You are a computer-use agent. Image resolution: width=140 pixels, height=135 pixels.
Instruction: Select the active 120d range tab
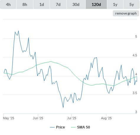pyautogui.click(x=96, y=4)
